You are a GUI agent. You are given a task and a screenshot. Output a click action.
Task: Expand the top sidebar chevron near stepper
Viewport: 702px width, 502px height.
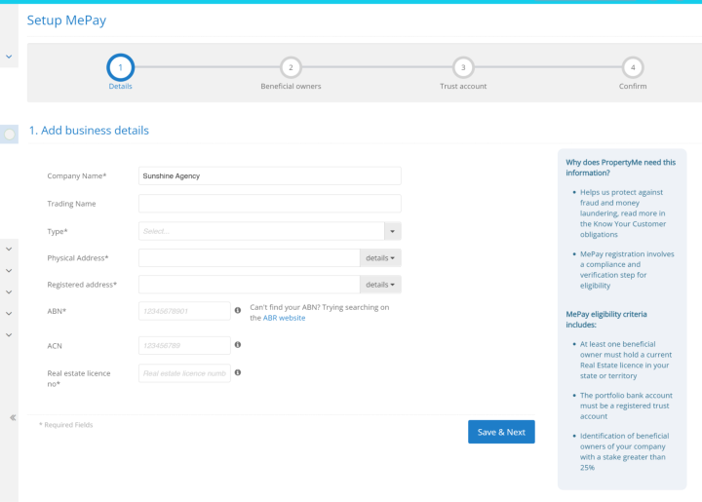pyautogui.click(x=9, y=57)
